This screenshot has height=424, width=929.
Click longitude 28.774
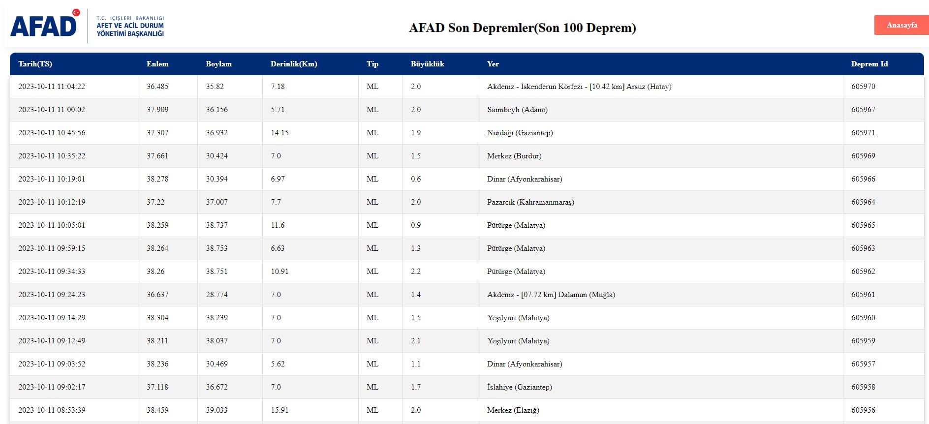[x=217, y=295]
